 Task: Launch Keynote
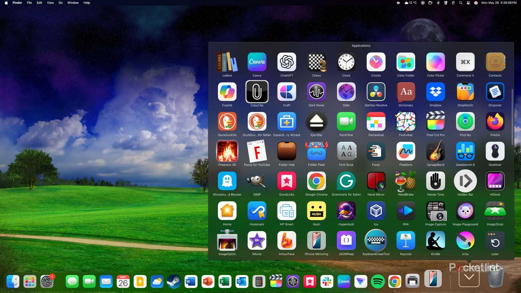tap(405, 240)
